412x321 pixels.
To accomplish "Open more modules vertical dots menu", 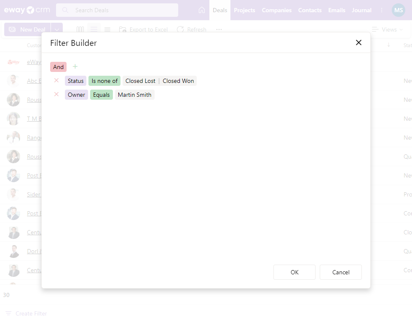I will (x=382, y=10).
